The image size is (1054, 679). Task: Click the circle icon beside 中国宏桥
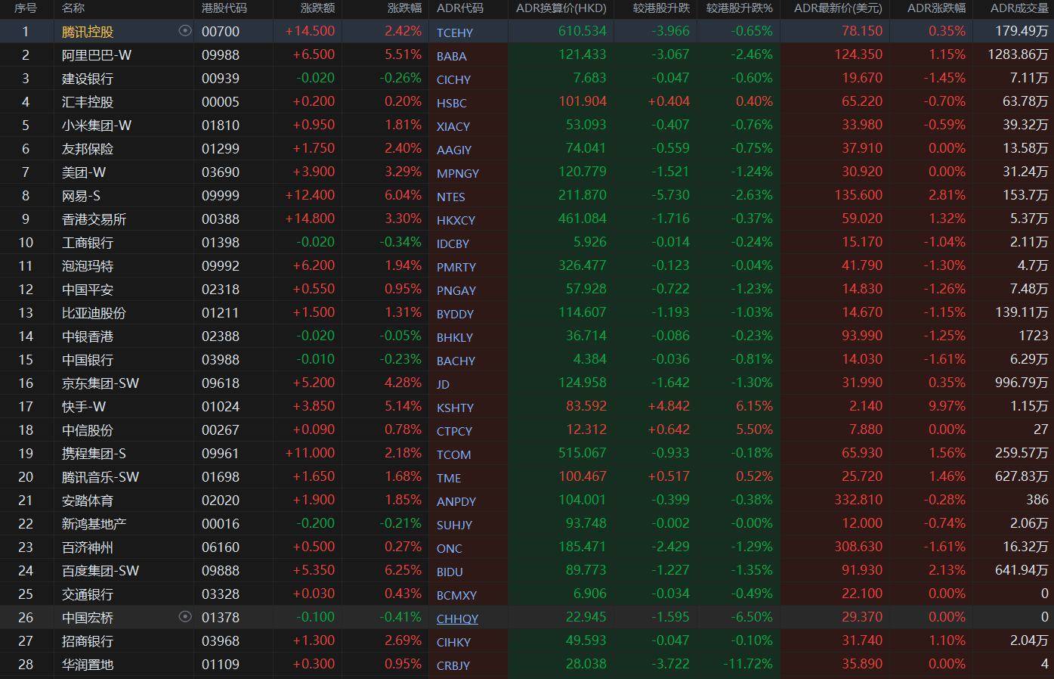click(x=184, y=617)
